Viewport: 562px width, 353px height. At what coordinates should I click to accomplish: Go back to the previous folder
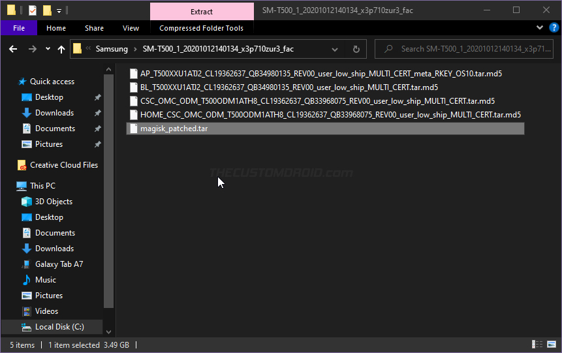pyautogui.click(x=13, y=49)
